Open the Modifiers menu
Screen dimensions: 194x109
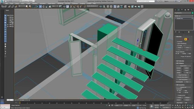[35, 4]
